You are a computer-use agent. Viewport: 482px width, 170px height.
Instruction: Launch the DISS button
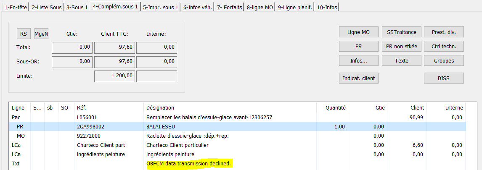[444, 78]
